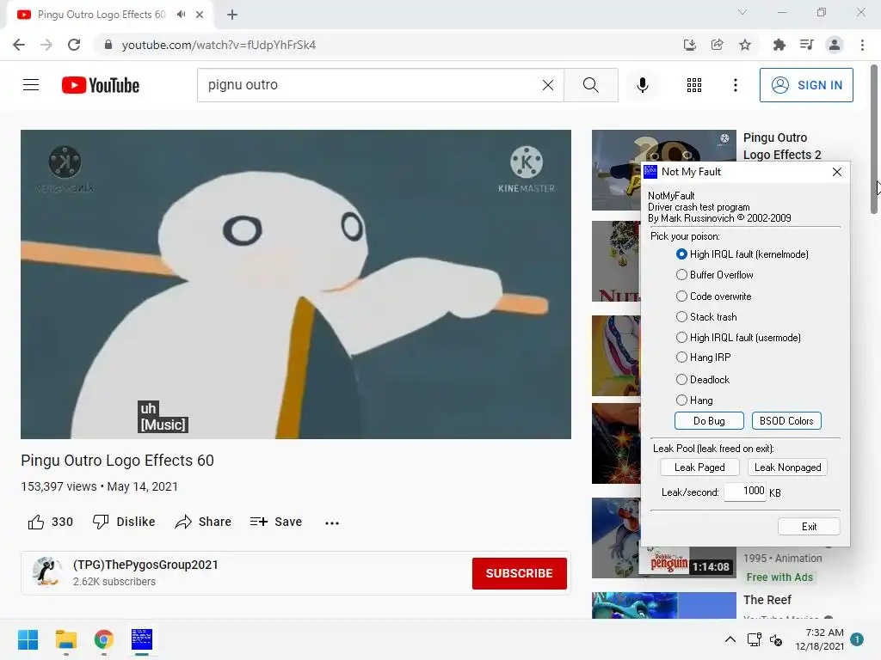
Task: Select Deadlock option
Action: tap(703, 380)
